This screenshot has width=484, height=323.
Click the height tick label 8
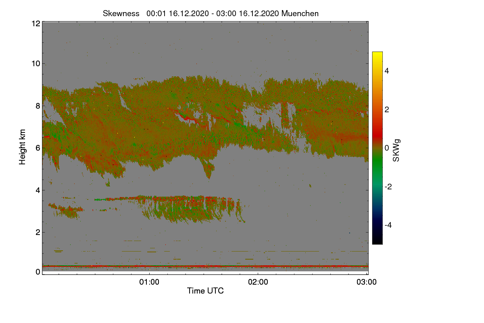(x=38, y=106)
